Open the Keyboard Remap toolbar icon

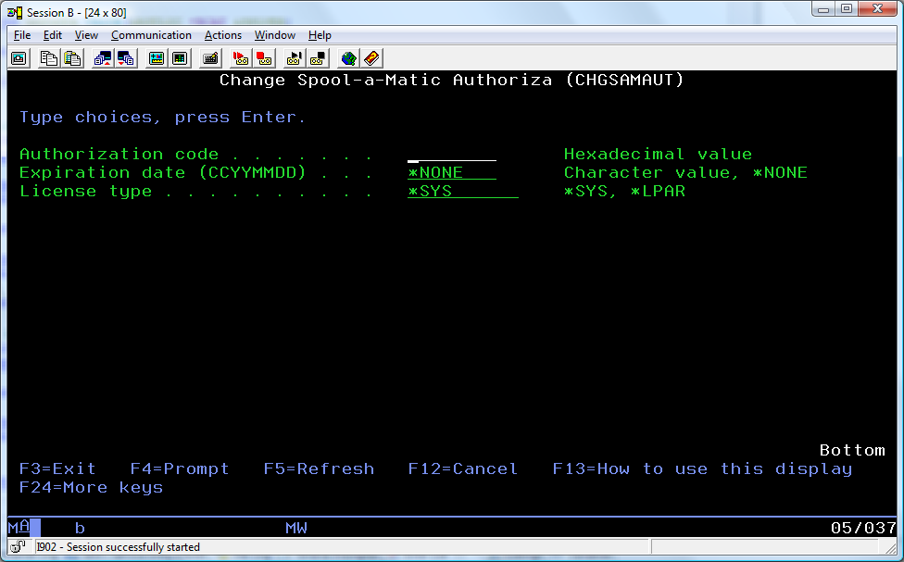coord(210,58)
